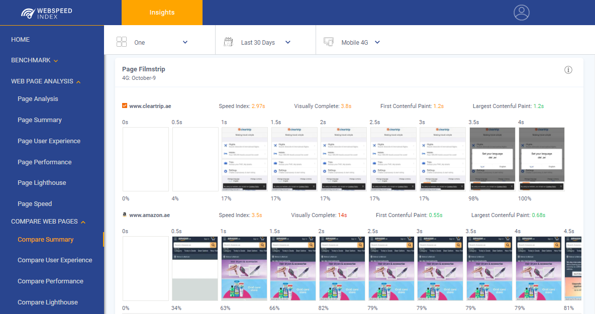The image size is (595, 314).
Task: Click the Page Filmstrip heading
Action: pos(143,69)
